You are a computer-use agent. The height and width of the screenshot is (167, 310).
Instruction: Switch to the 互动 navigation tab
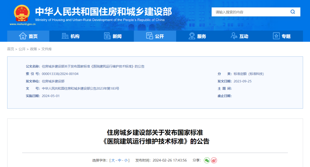tap(240, 36)
